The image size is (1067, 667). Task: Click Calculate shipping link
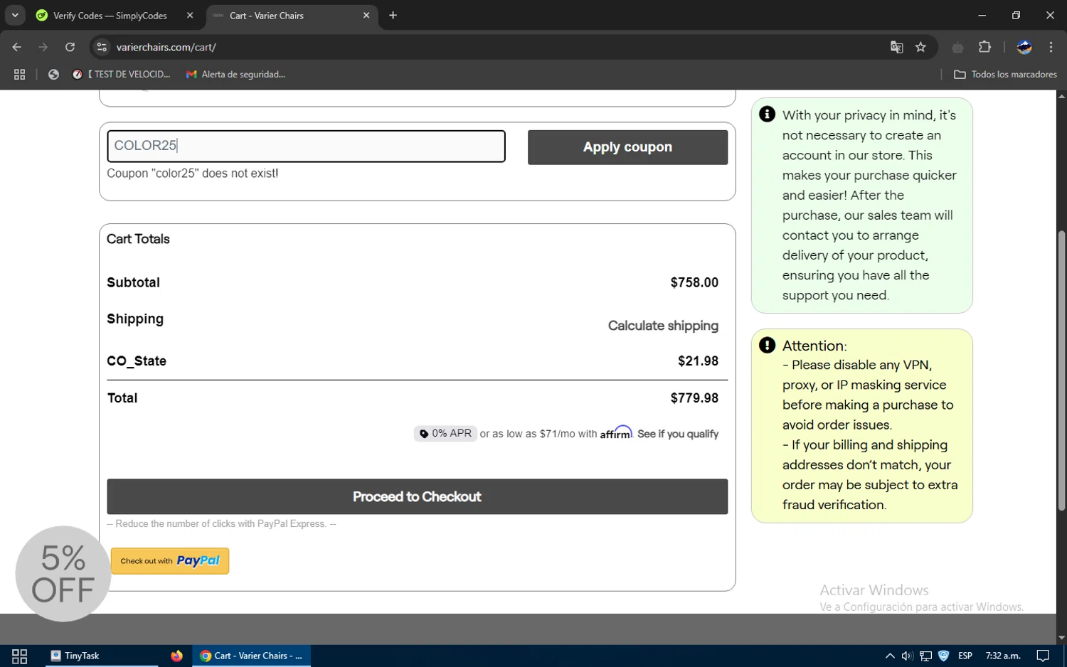tap(663, 326)
